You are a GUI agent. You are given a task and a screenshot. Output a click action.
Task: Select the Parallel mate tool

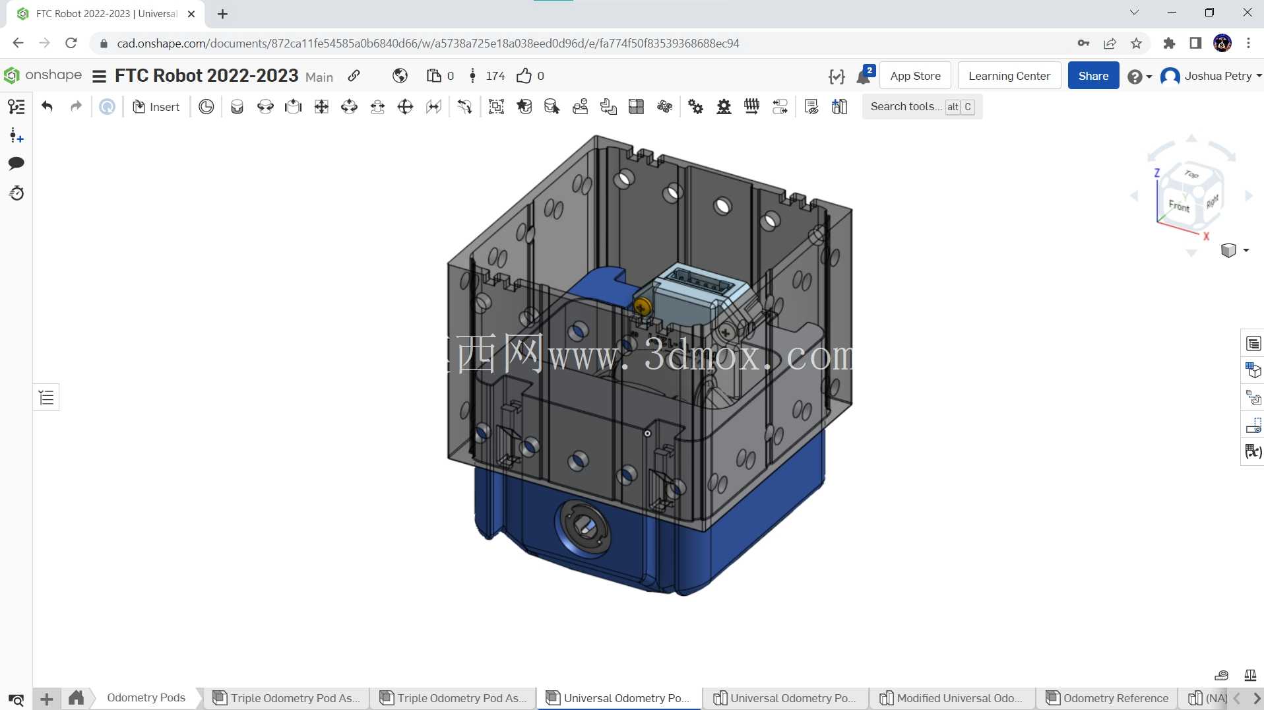click(x=433, y=107)
